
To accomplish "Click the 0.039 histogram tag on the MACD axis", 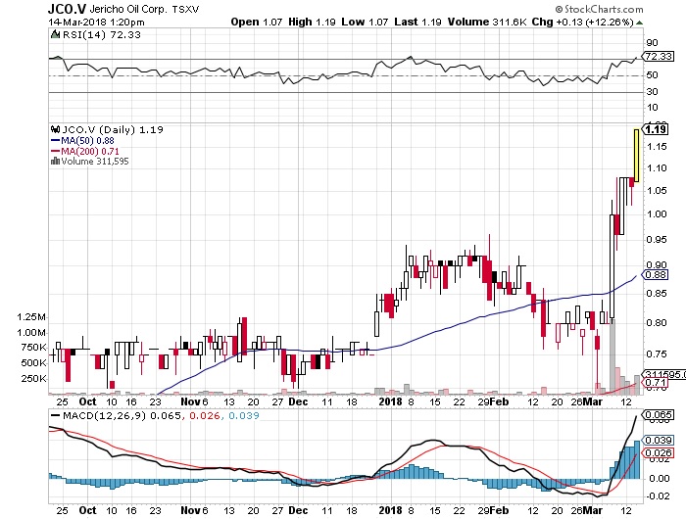I will [x=658, y=441].
